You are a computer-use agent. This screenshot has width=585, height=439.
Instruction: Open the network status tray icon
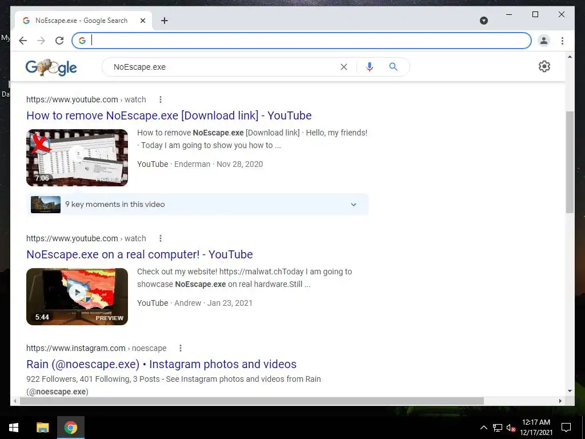[498, 428]
